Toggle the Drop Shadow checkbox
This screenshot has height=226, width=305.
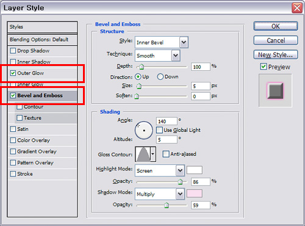[13, 51]
